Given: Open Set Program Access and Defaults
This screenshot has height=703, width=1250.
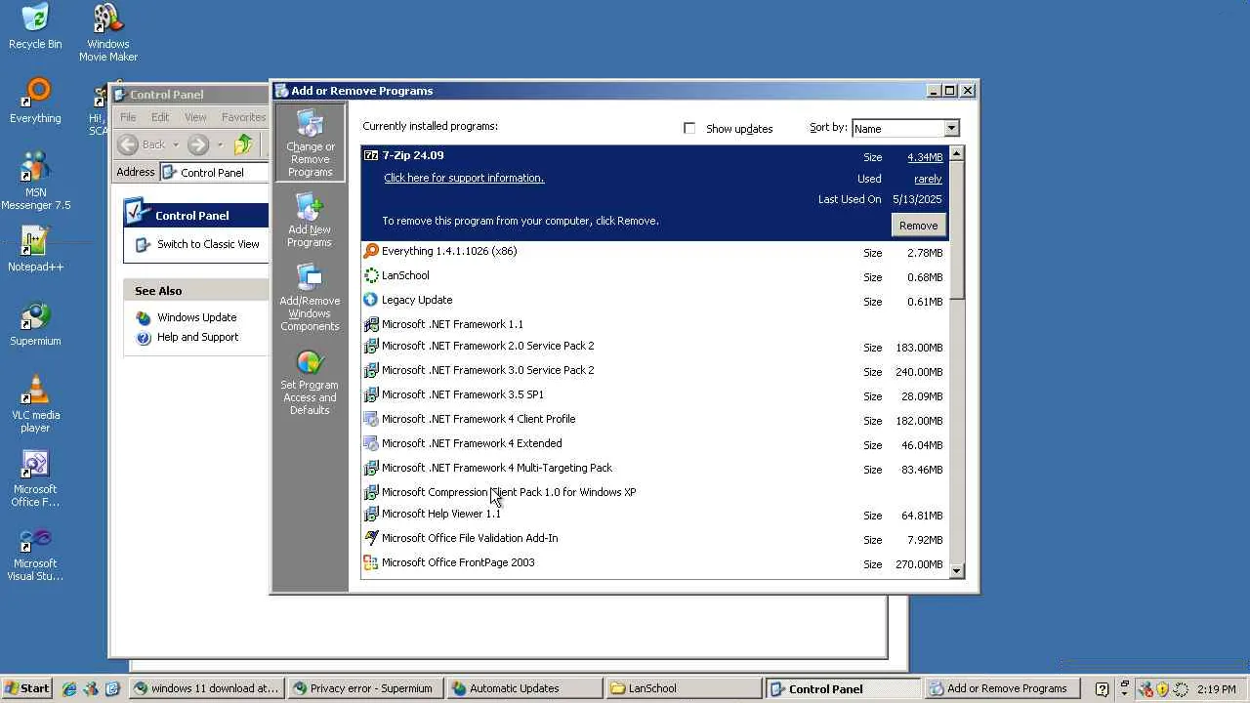Looking at the screenshot, I should coord(310,382).
